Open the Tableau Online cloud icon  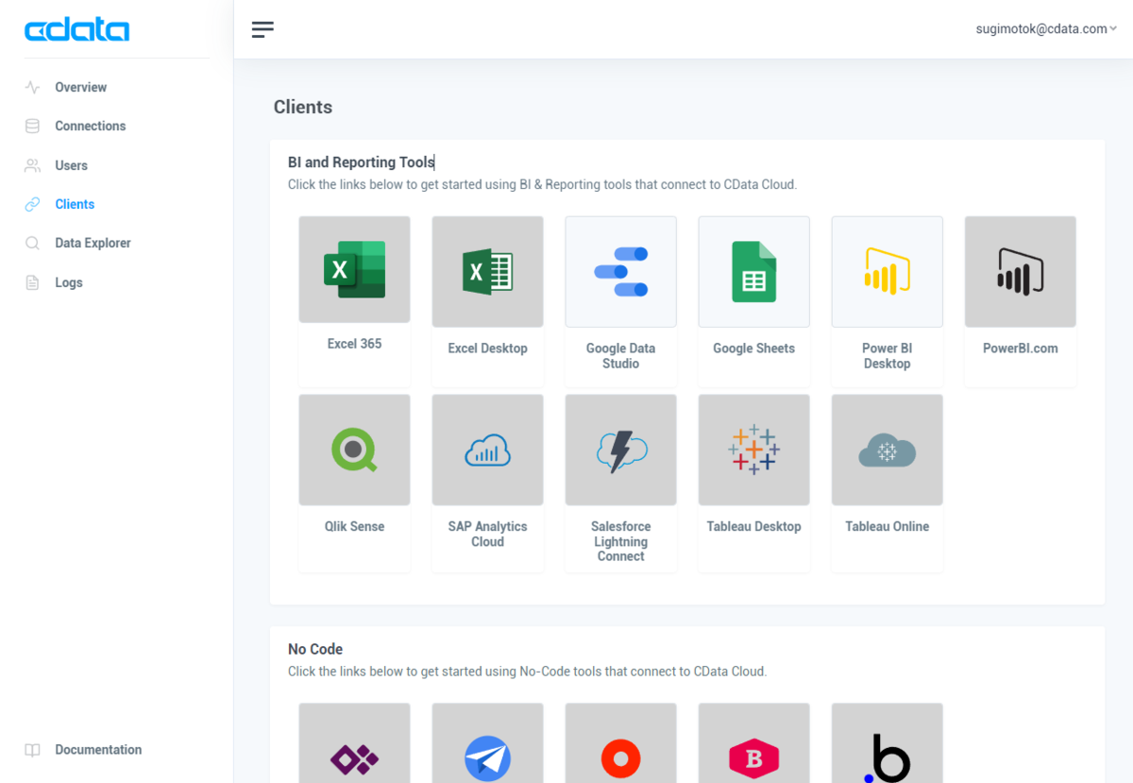coord(887,450)
